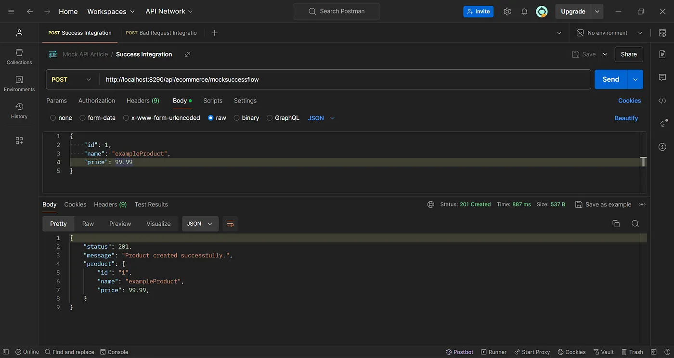674x358 pixels.
Task: Click Save as example
Action: tap(603, 205)
